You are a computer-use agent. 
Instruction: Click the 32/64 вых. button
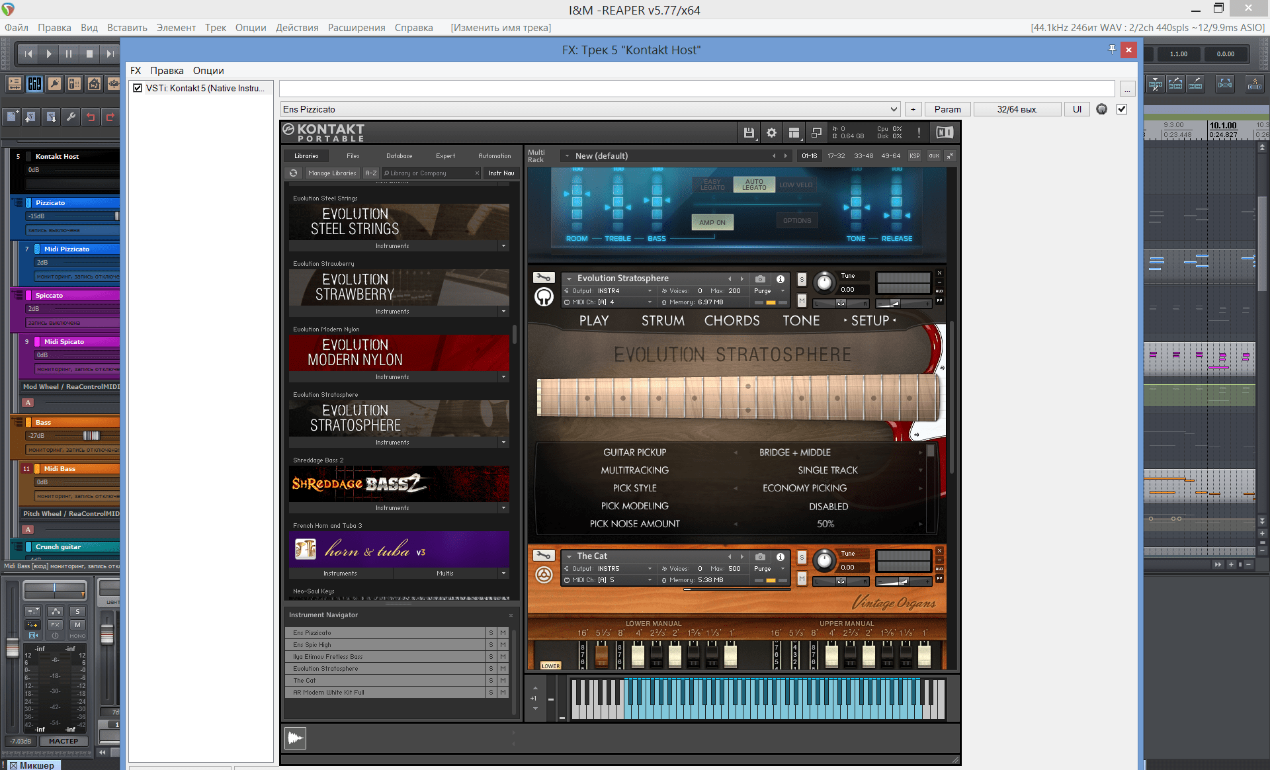point(1017,109)
